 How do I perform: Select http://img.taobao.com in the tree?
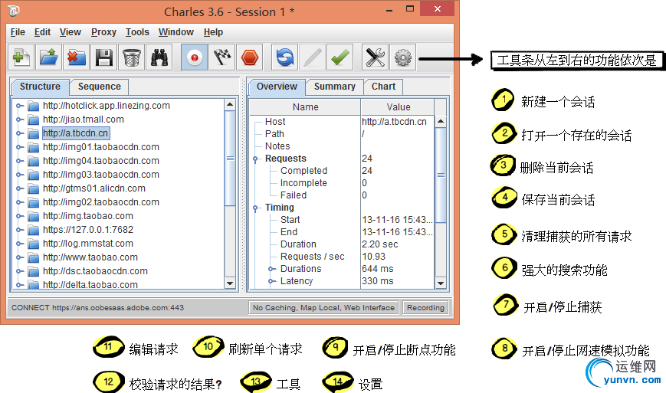88,216
